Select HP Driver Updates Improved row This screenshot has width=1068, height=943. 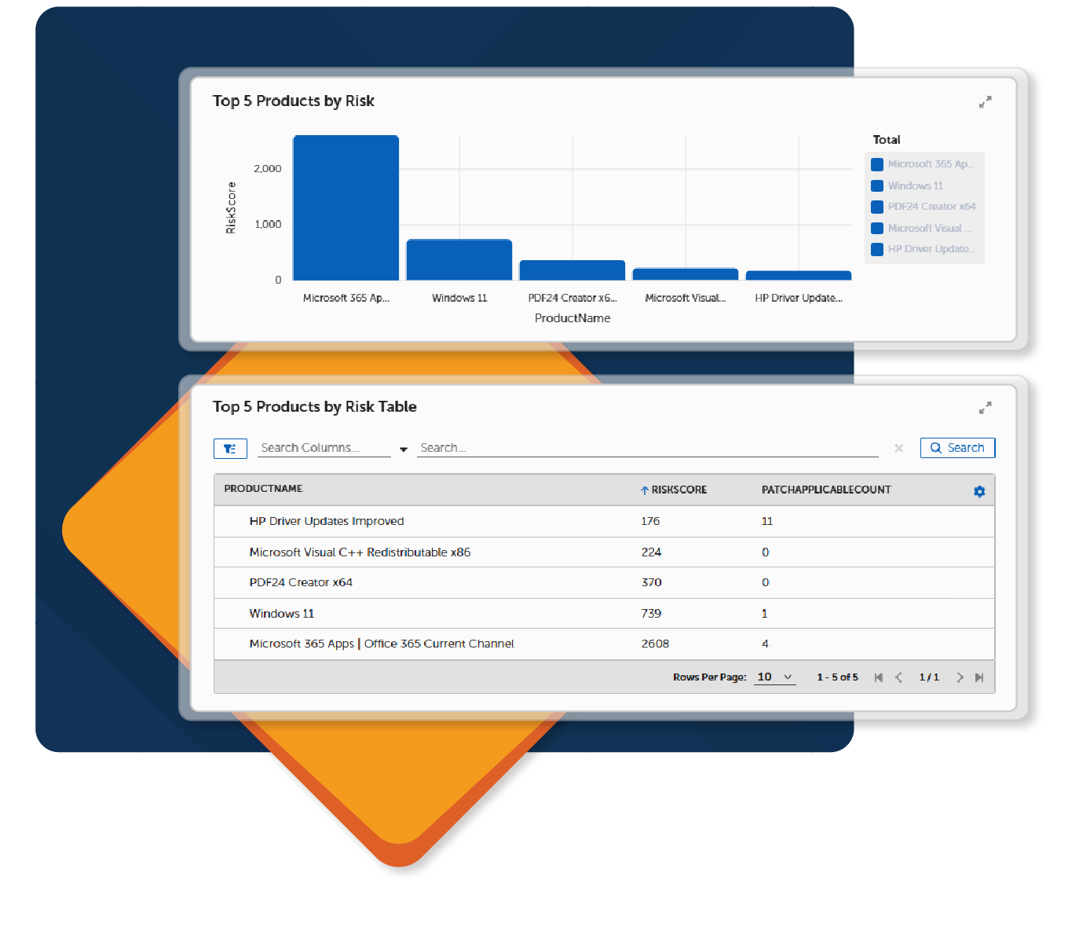click(604, 521)
